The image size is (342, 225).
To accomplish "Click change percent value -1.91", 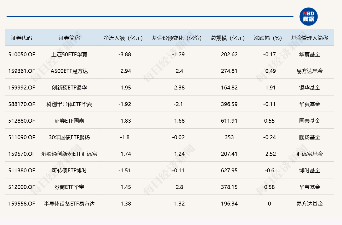I will coord(269,88).
